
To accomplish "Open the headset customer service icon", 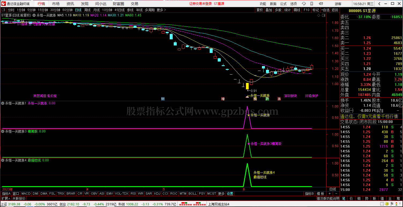I will pos(304,4).
